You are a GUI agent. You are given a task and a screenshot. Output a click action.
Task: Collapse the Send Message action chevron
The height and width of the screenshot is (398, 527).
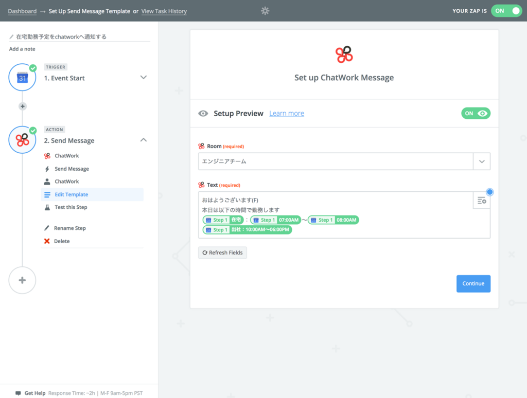[144, 140]
